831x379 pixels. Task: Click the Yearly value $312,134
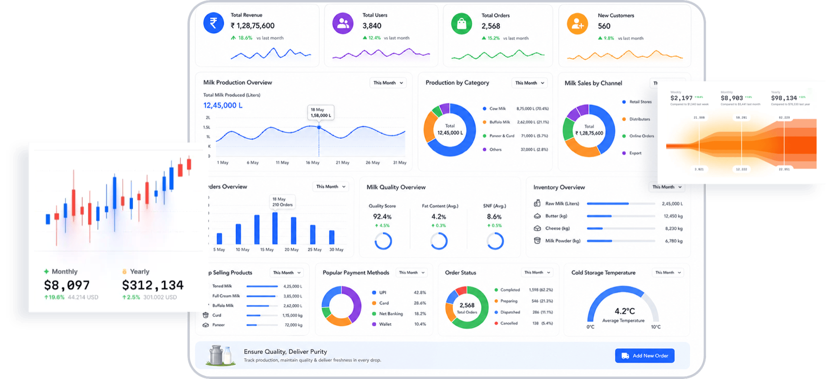153,285
